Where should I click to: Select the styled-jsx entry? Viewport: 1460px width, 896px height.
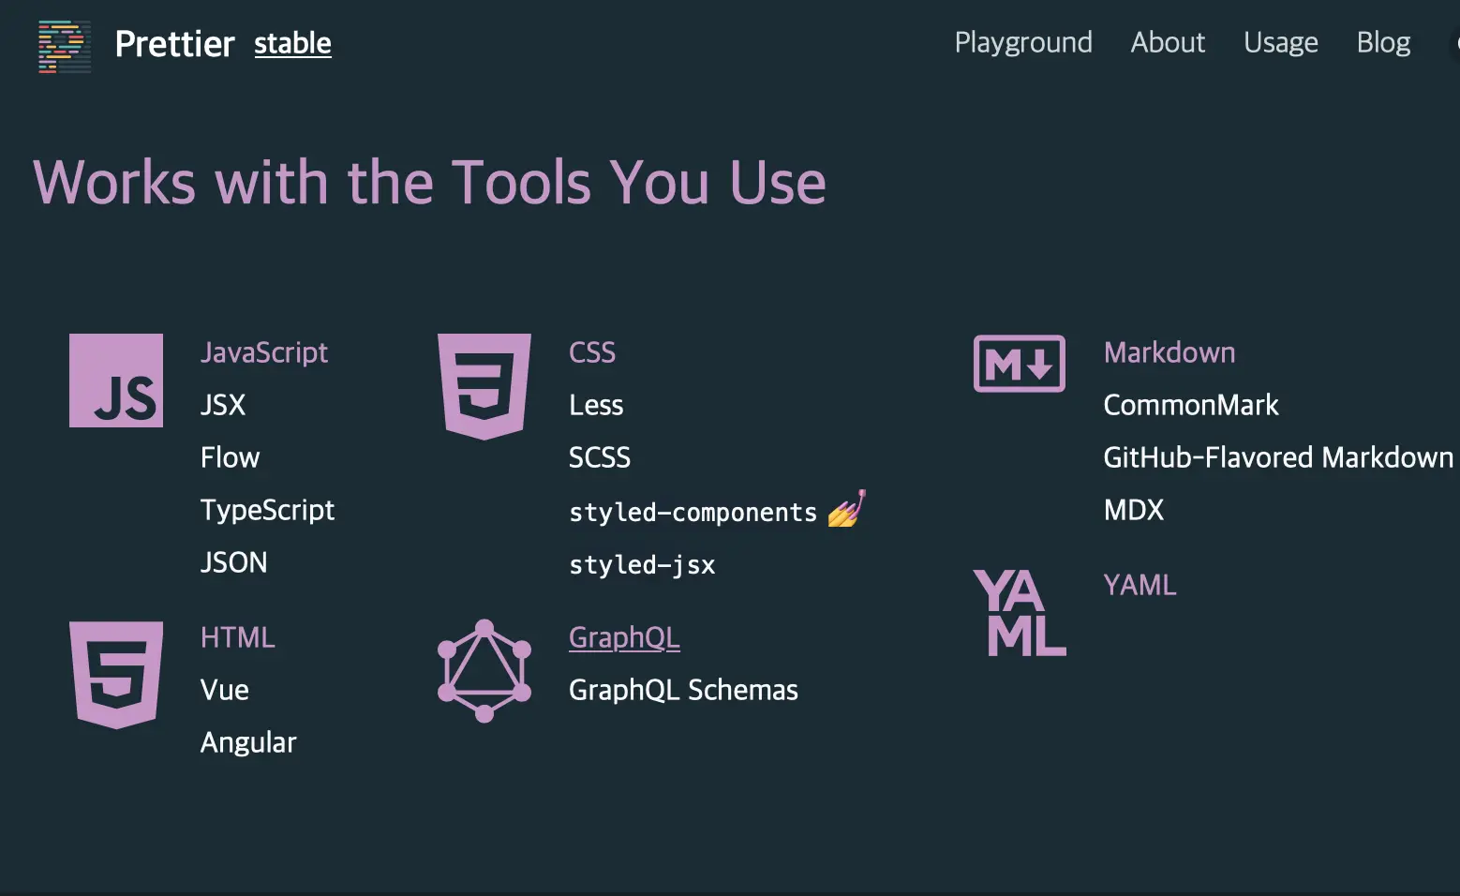coord(642,564)
